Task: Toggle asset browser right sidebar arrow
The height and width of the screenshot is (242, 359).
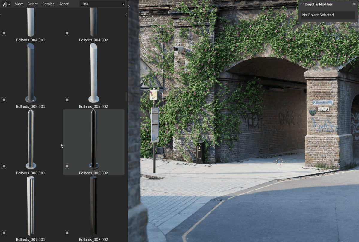Action: pyautogui.click(x=126, y=14)
